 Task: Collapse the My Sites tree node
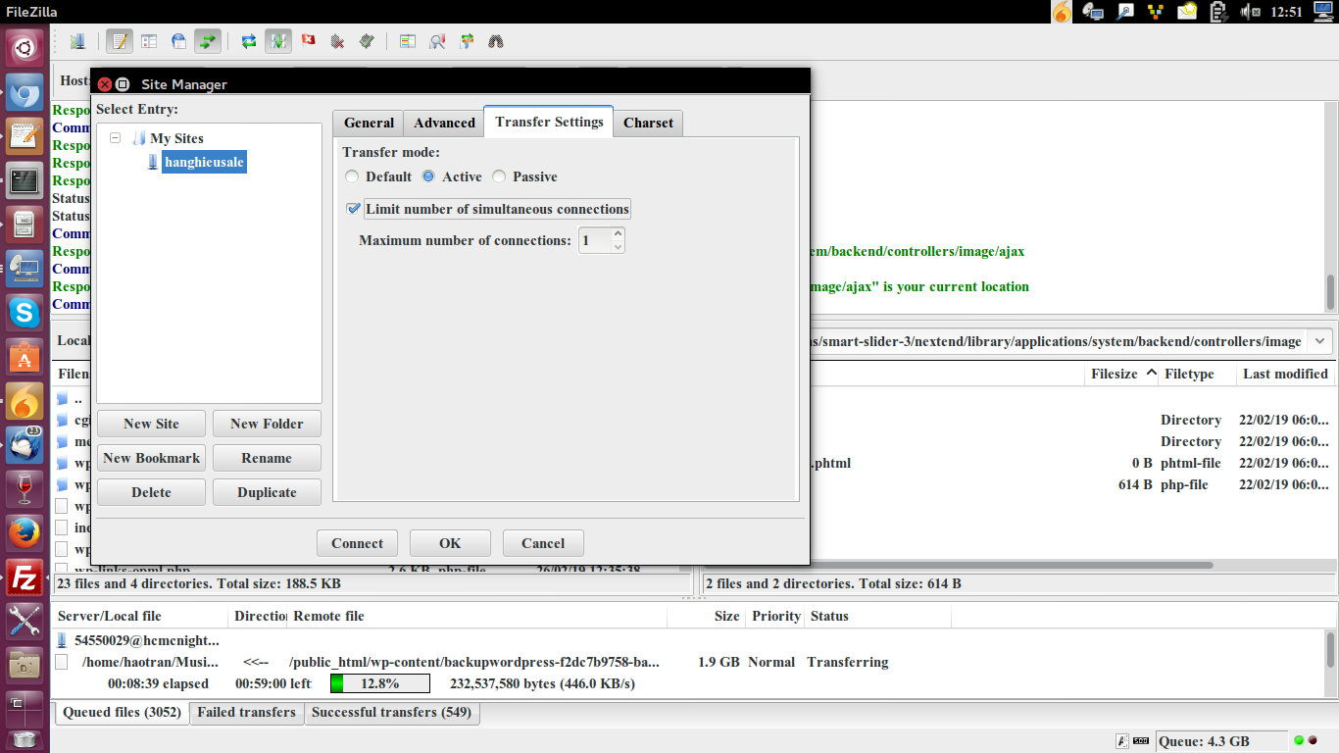tap(116, 138)
